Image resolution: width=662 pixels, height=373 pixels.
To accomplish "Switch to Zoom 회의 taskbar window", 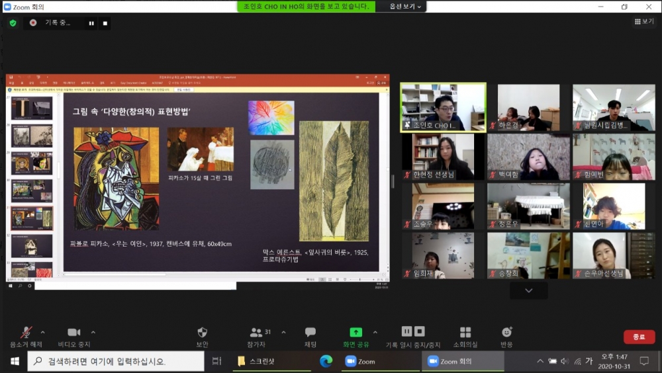I will 463,362.
